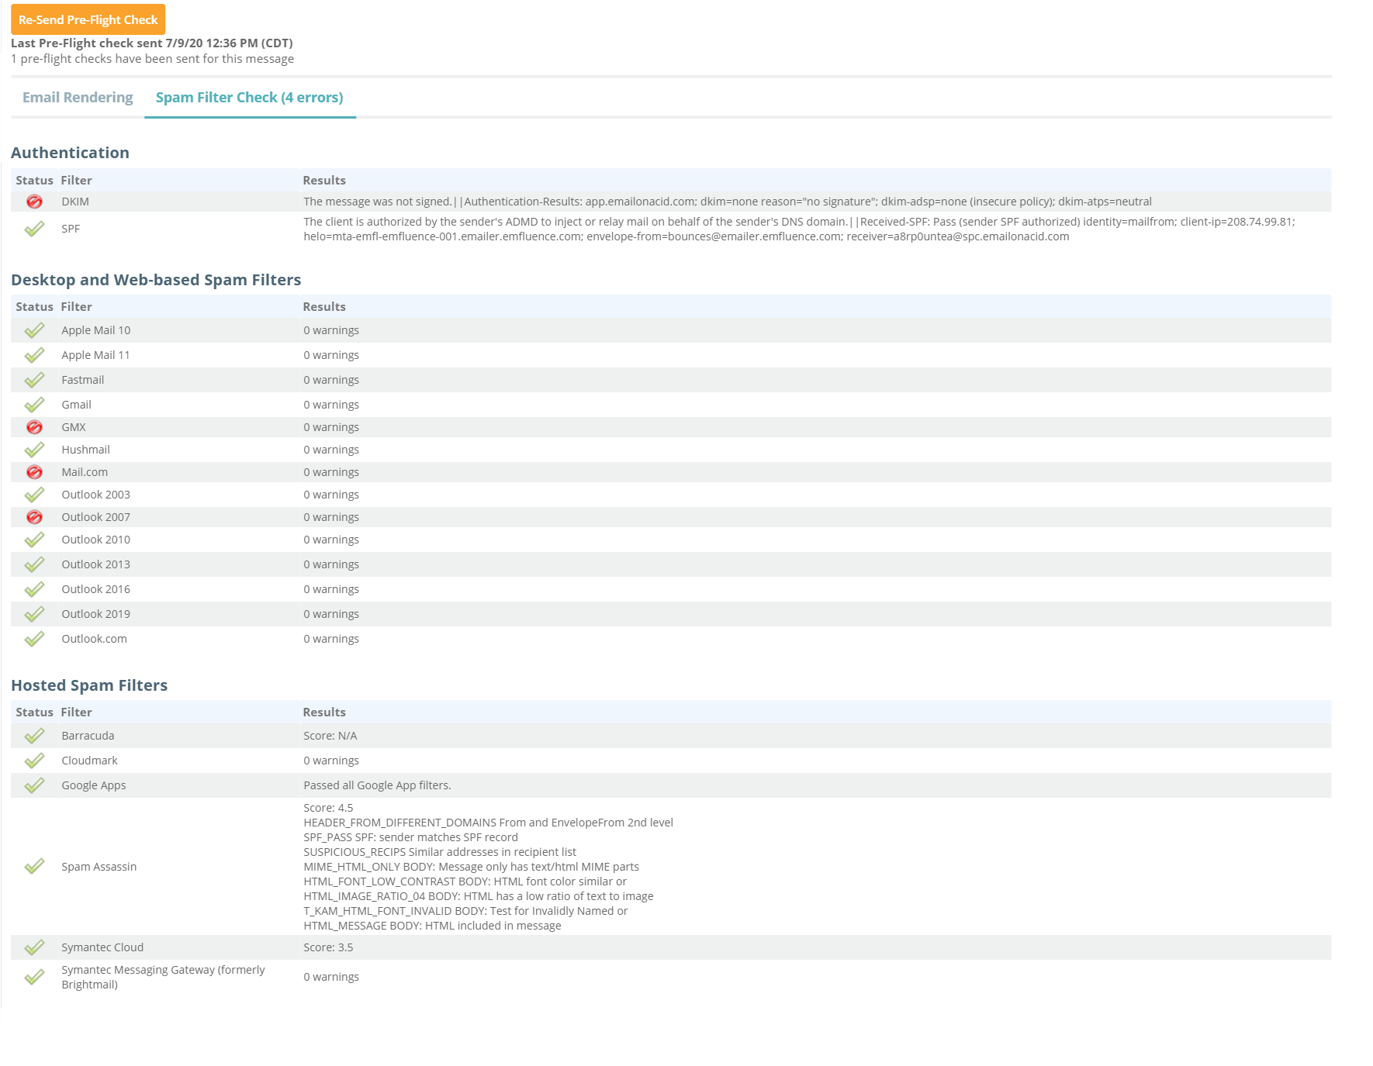
Task: Click the red fail icon beside GMX
Action: pyautogui.click(x=34, y=427)
